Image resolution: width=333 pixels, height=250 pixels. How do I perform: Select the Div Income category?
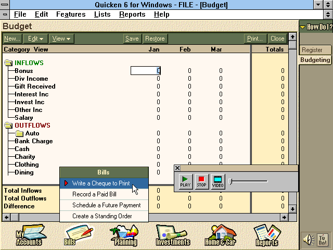pyautogui.click(x=31, y=79)
